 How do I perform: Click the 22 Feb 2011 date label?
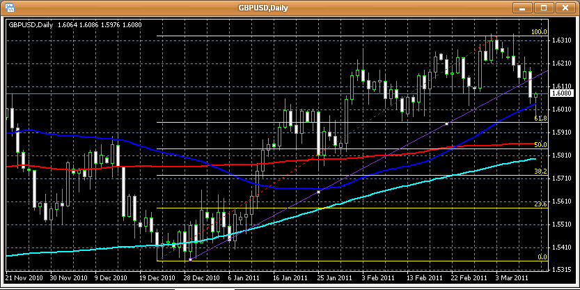point(469,277)
